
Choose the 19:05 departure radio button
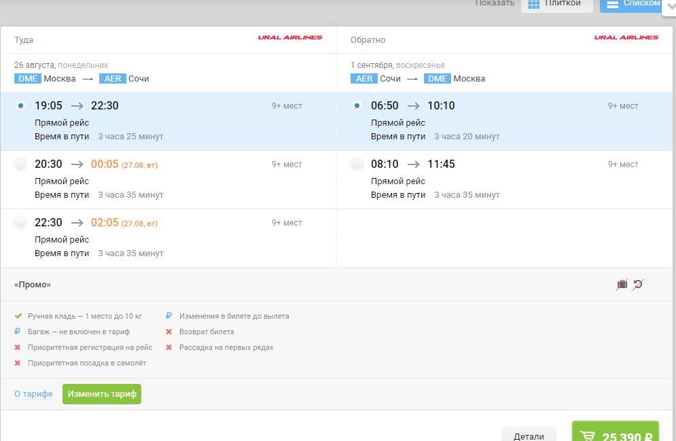pyautogui.click(x=21, y=106)
